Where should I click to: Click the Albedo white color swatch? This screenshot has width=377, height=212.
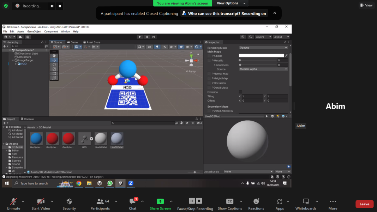[x=261, y=55]
